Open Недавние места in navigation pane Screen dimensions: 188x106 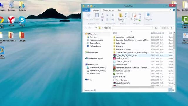coord(96,40)
